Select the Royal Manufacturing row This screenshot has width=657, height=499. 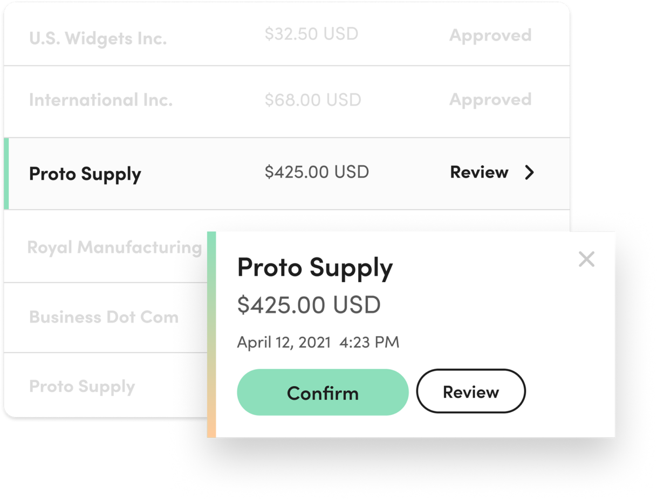114,247
